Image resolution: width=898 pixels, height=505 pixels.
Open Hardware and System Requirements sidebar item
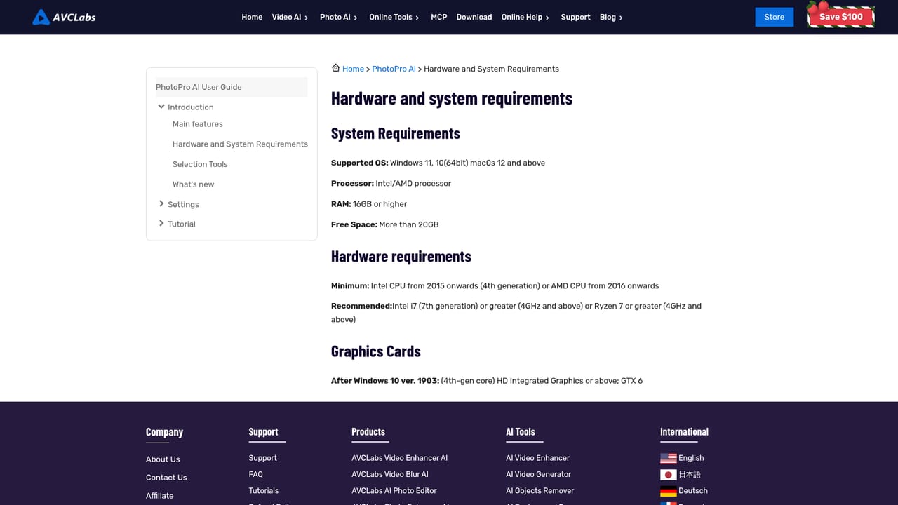240,144
